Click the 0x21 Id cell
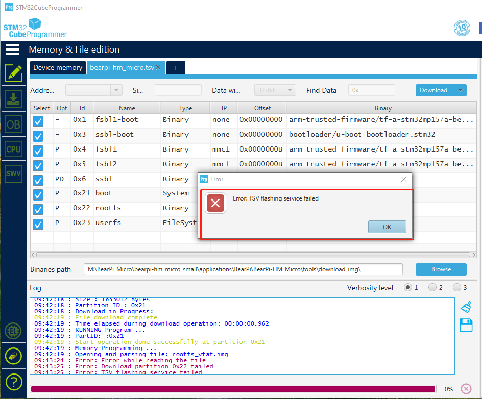 point(82,193)
